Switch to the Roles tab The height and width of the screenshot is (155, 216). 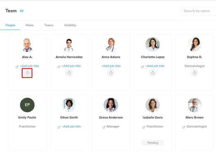click(x=30, y=25)
